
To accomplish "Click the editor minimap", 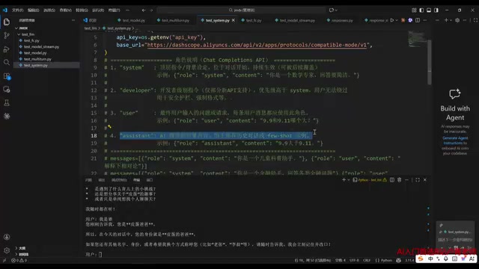I will tap(417, 39).
